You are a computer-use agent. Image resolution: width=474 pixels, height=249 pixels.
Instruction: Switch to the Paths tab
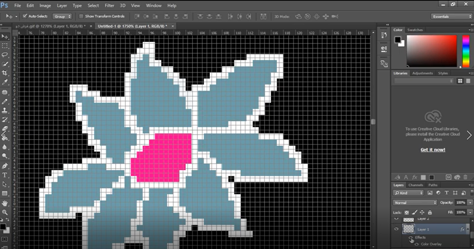point(433,185)
